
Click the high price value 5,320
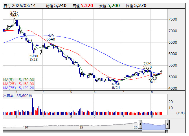[x=87, y=6]
